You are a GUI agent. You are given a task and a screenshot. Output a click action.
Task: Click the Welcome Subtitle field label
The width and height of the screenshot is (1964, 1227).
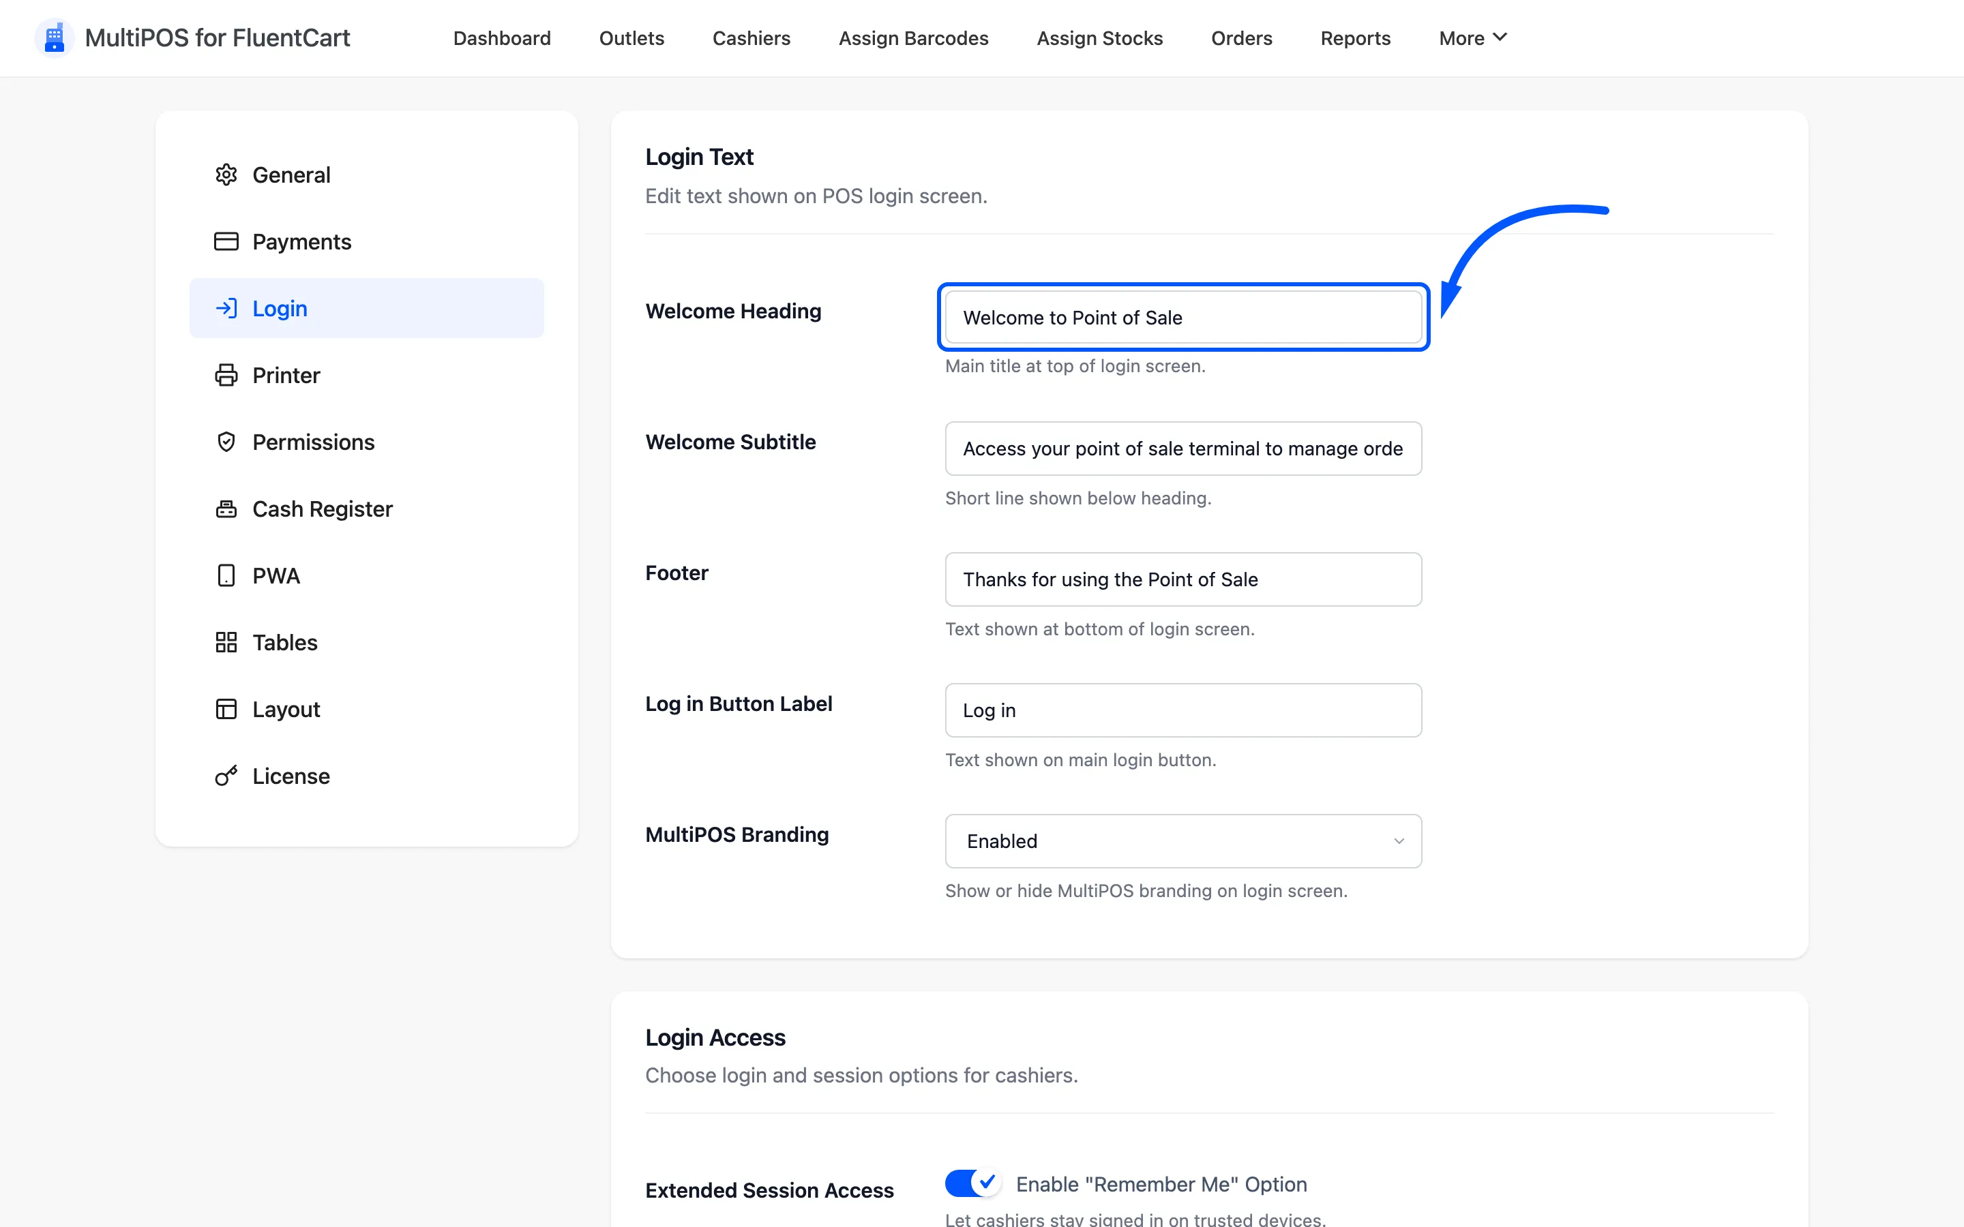[730, 442]
